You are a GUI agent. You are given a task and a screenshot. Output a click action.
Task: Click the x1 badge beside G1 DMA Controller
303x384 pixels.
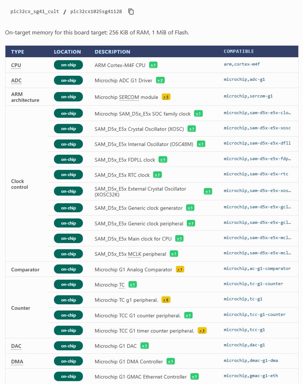point(171,361)
